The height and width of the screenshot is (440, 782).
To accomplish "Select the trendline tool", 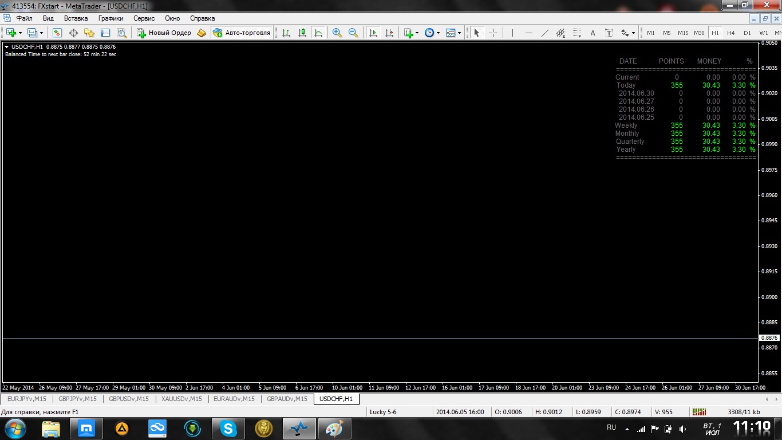I will [x=544, y=33].
